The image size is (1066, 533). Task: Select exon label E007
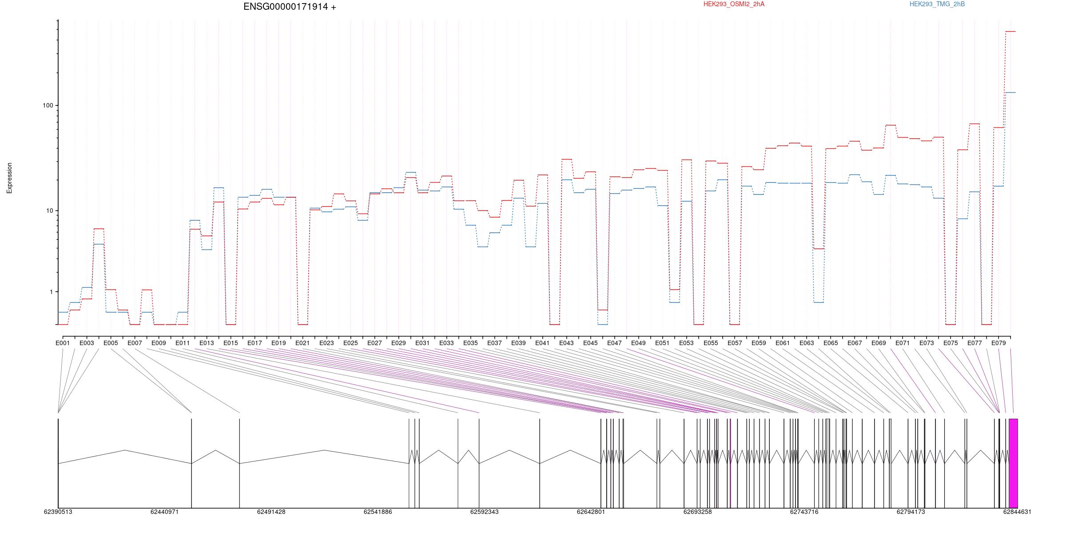coord(135,343)
